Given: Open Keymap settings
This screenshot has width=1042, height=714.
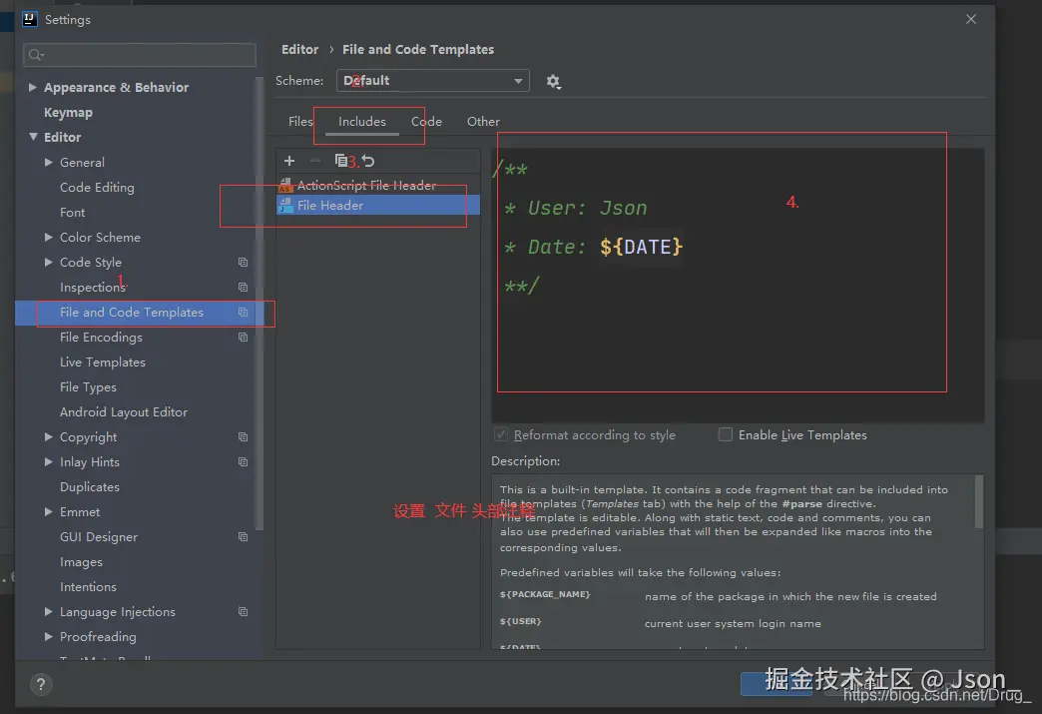Looking at the screenshot, I should tap(68, 113).
